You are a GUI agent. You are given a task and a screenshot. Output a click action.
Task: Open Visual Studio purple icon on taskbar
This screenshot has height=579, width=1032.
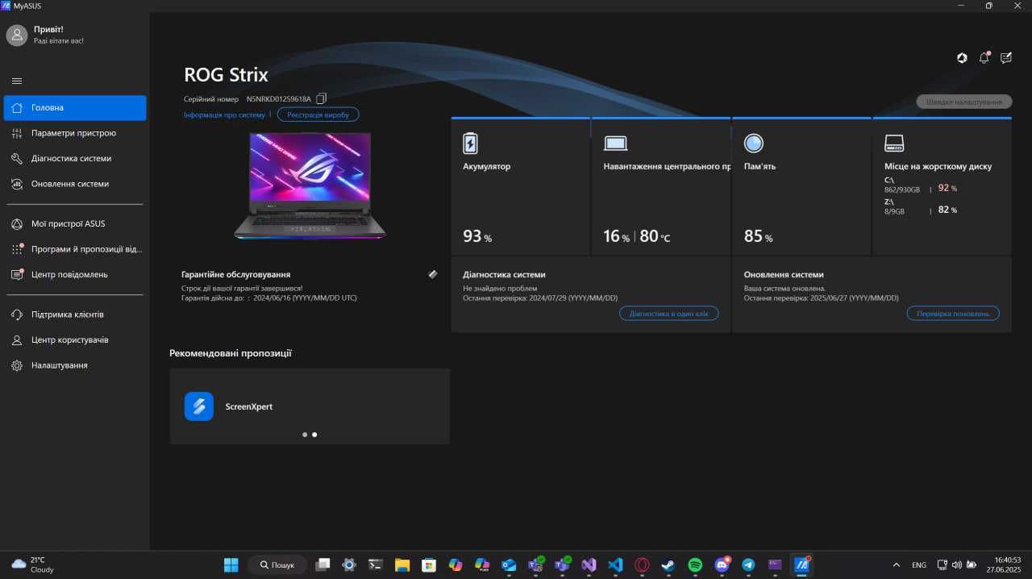(x=589, y=564)
